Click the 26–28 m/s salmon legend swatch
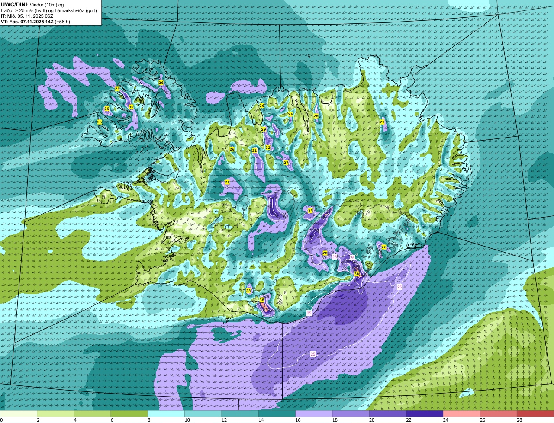Screen dimensions: 554x423 [x=499, y=413]
